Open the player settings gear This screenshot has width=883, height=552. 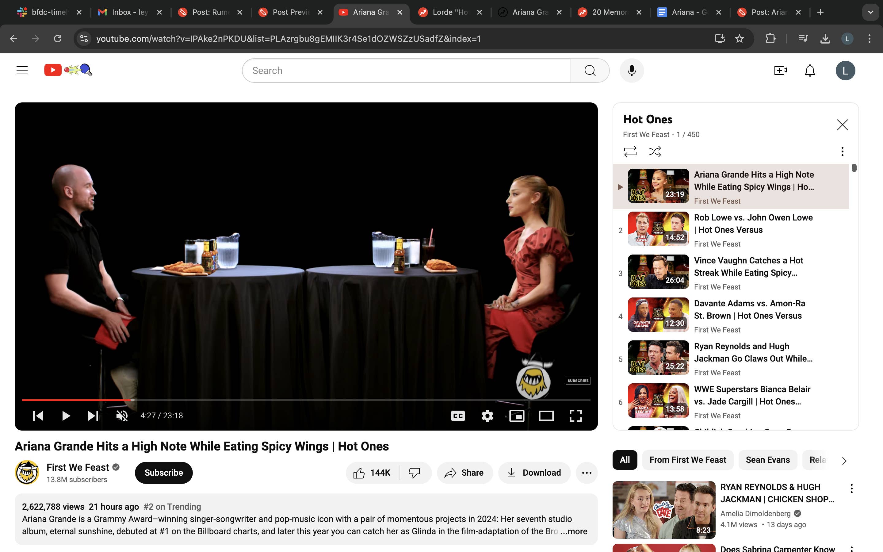487,416
